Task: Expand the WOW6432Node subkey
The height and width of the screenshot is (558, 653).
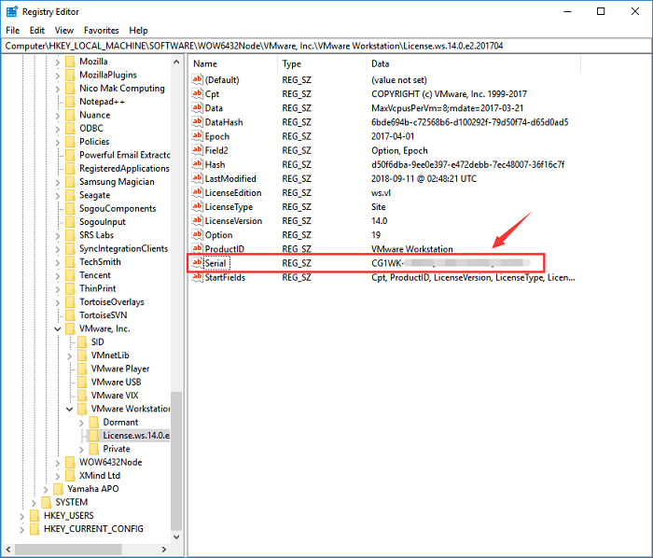Action: coord(58,463)
